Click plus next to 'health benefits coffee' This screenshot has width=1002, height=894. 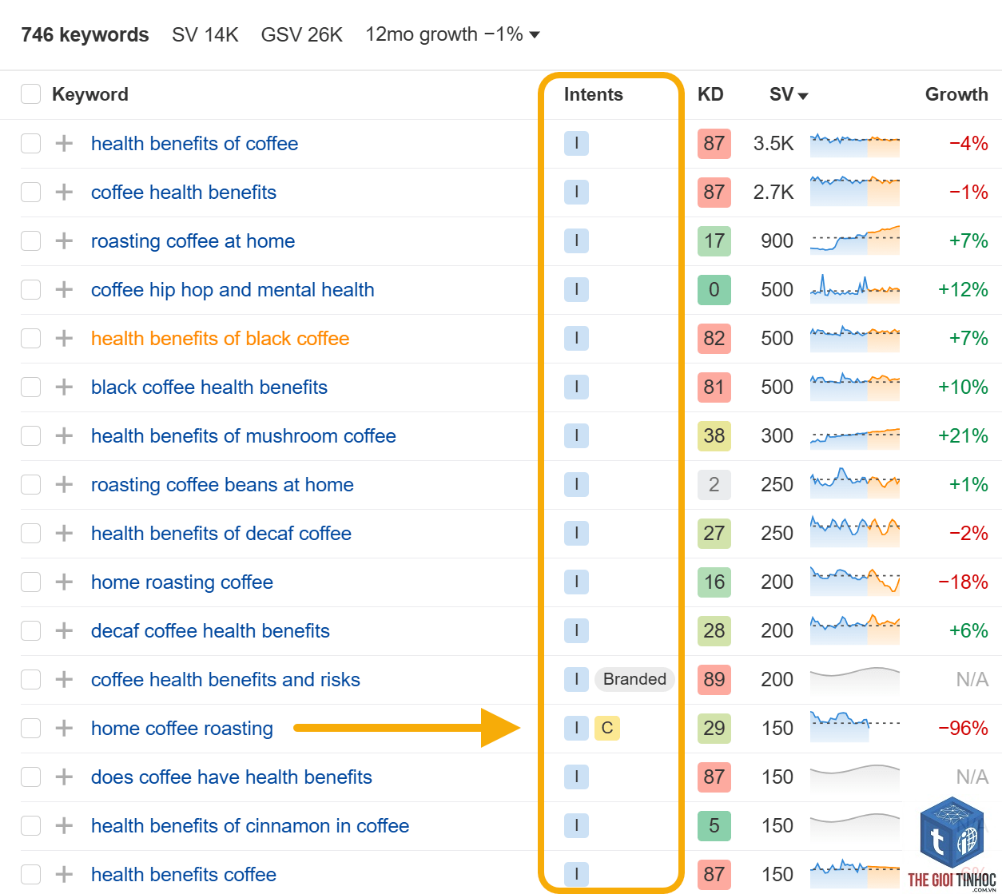coord(64,875)
